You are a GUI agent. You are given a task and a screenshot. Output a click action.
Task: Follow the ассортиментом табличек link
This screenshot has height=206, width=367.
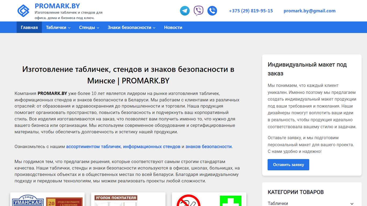(93, 146)
